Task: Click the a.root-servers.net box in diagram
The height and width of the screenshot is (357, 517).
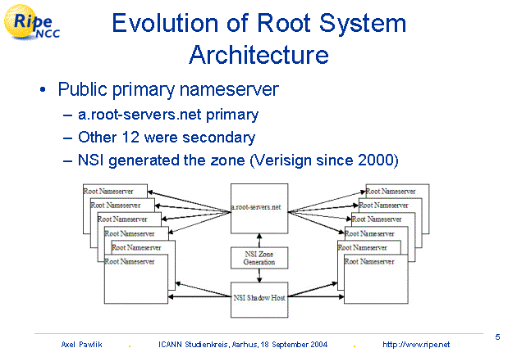Action: pyautogui.click(x=258, y=209)
